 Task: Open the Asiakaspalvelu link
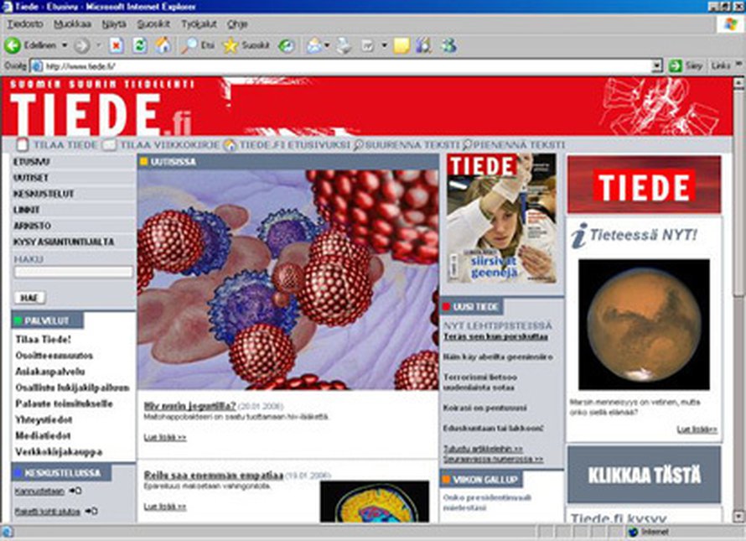[50, 372]
